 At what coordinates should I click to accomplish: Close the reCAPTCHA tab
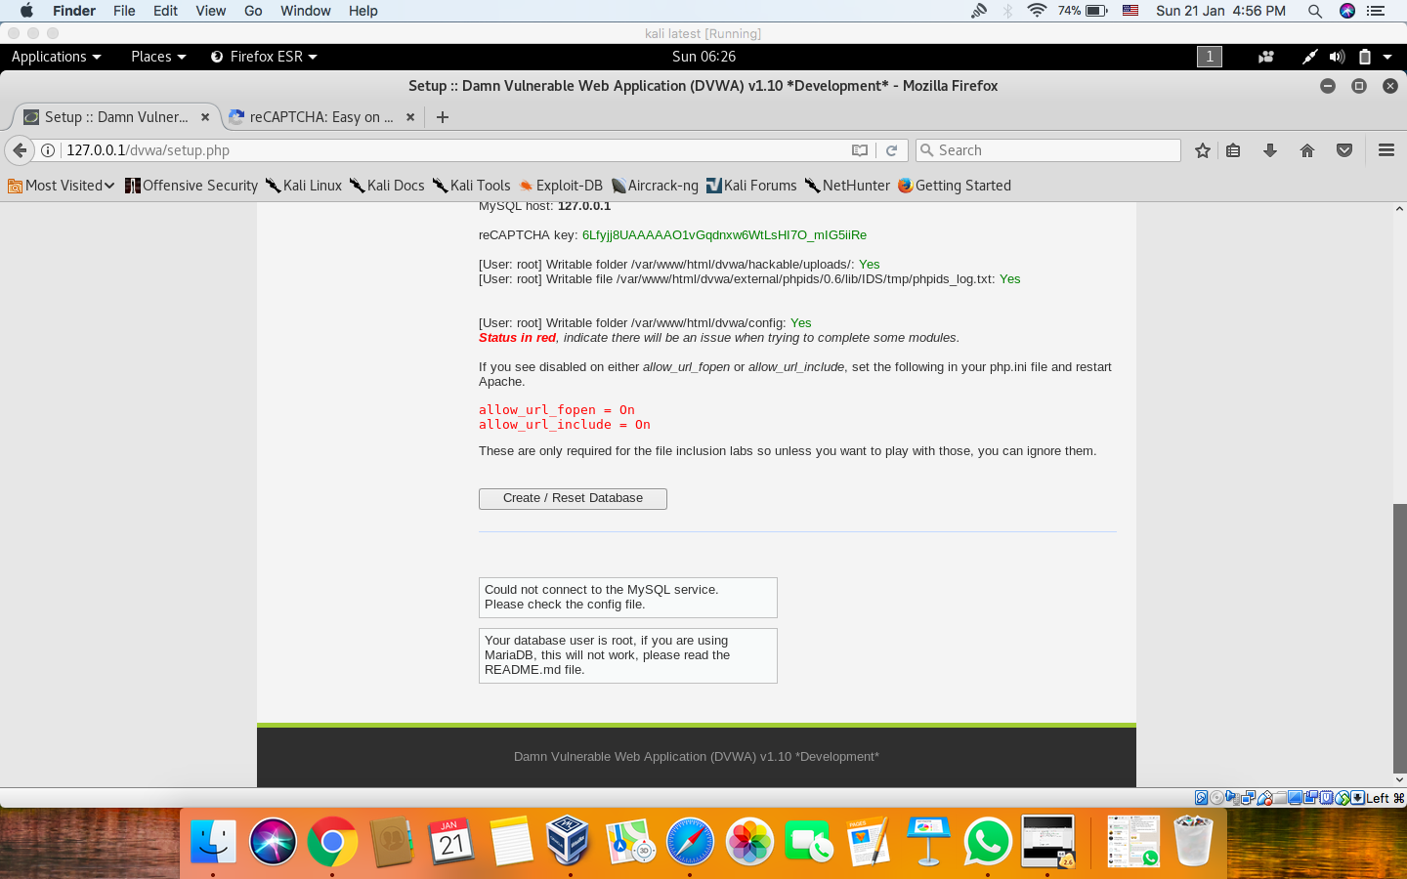pos(410,117)
